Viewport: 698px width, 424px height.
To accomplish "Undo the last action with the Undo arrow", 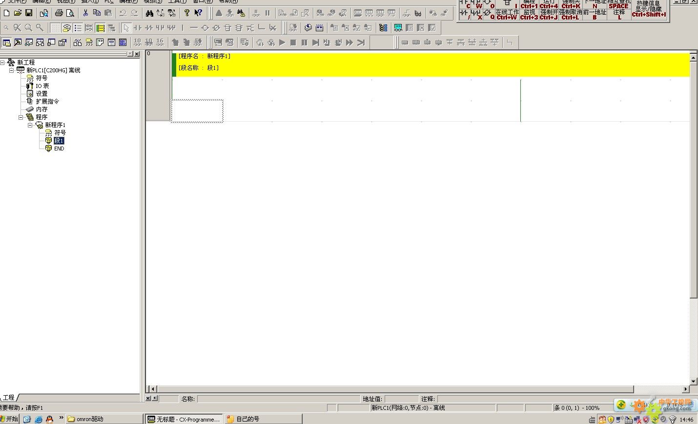I will (x=123, y=13).
